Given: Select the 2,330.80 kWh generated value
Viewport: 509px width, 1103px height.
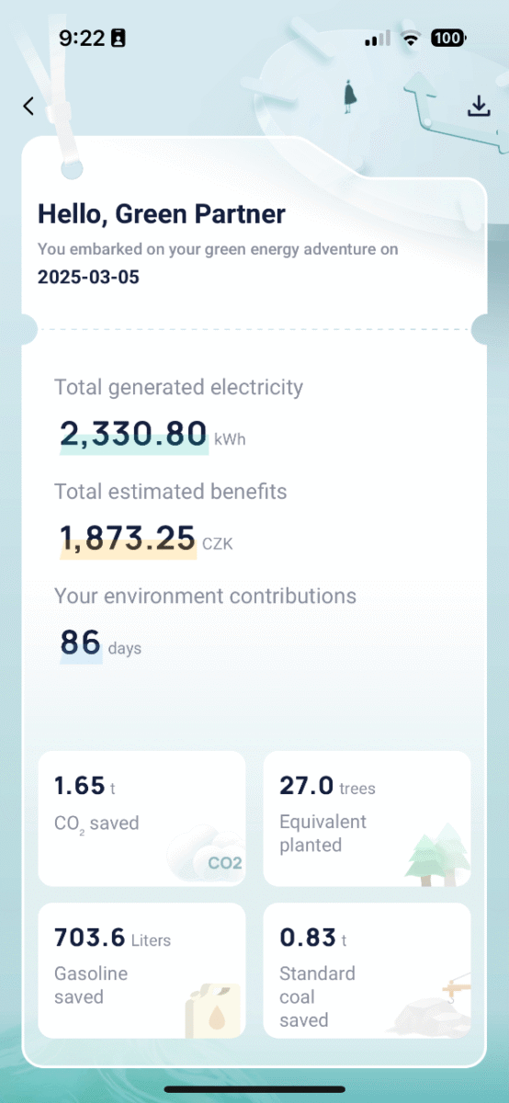Looking at the screenshot, I should coord(153,435).
